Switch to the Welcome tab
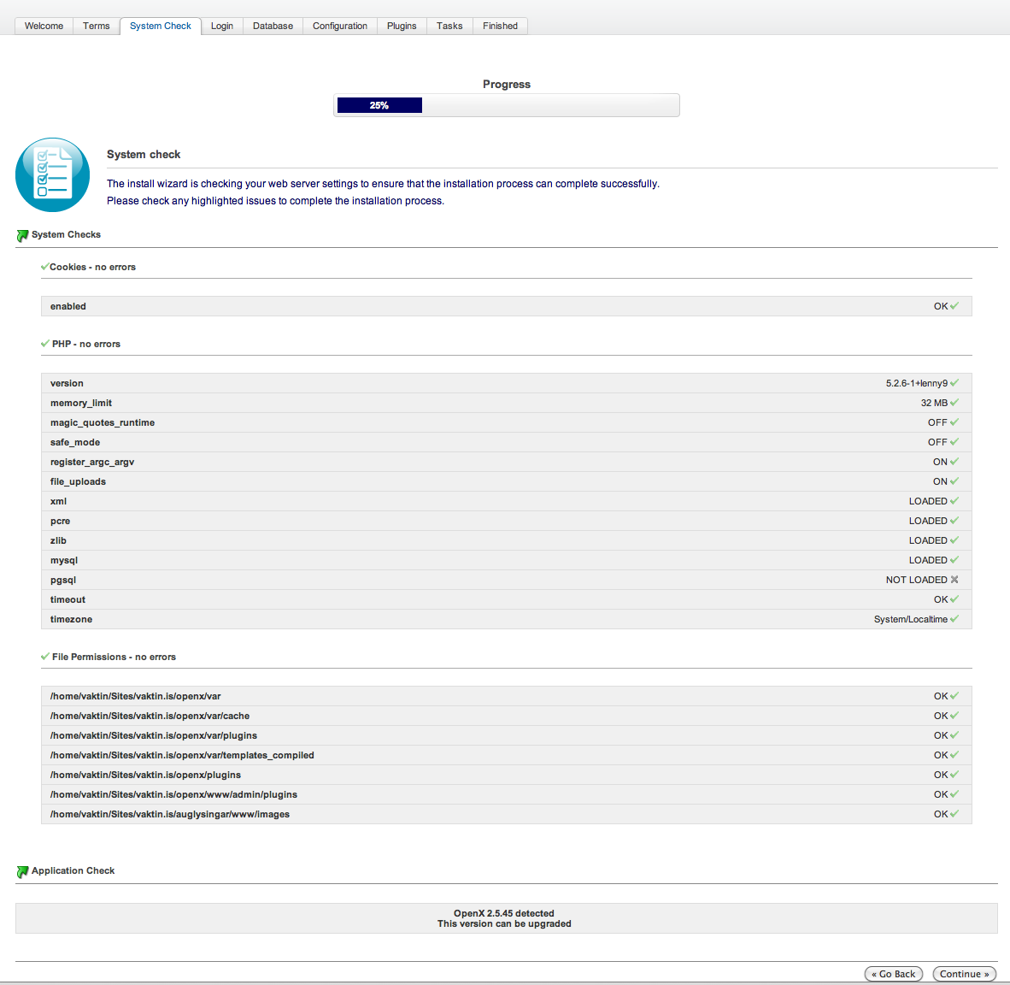Screen dimensions: 1010x985 click(44, 26)
